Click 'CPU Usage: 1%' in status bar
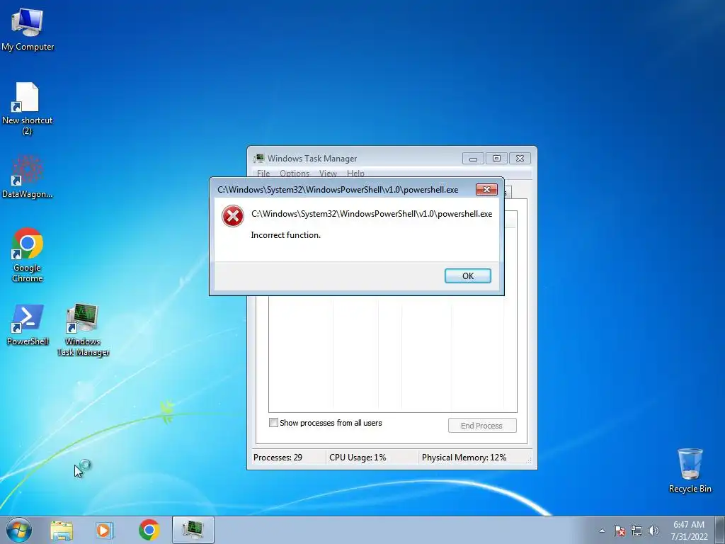Screen dimensions: 725x544 coord(358,458)
